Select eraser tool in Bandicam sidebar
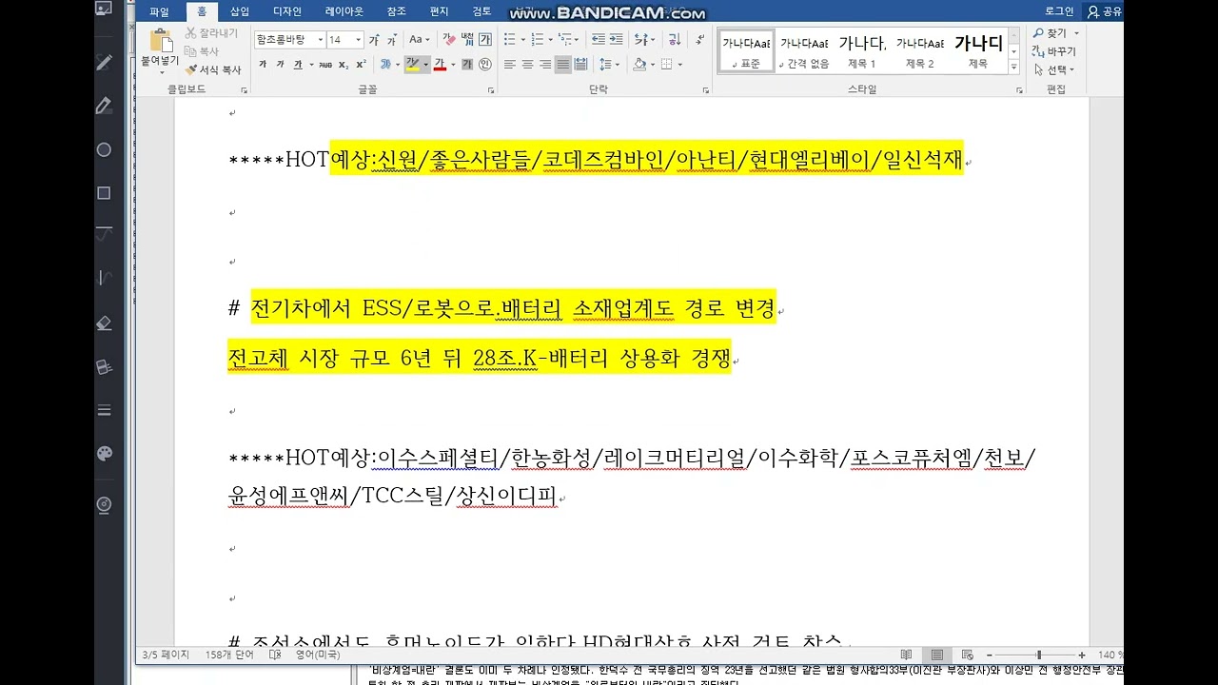The height and width of the screenshot is (685, 1218). (105, 323)
